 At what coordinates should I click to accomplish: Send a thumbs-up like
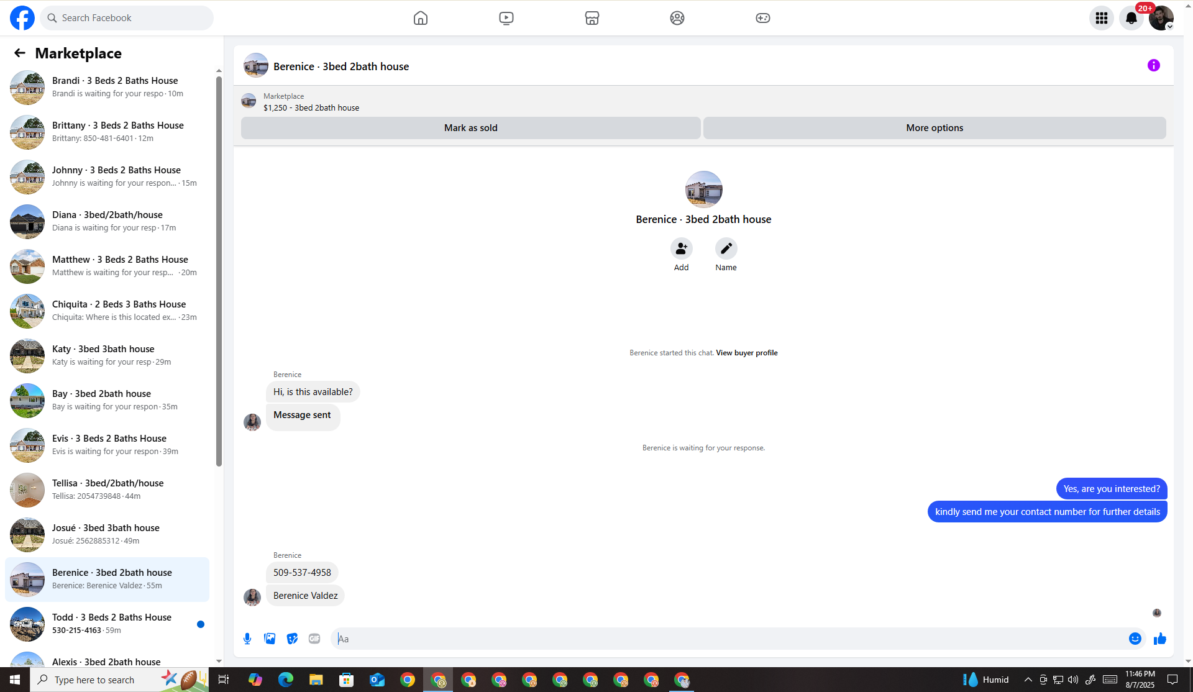(1159, 639)
